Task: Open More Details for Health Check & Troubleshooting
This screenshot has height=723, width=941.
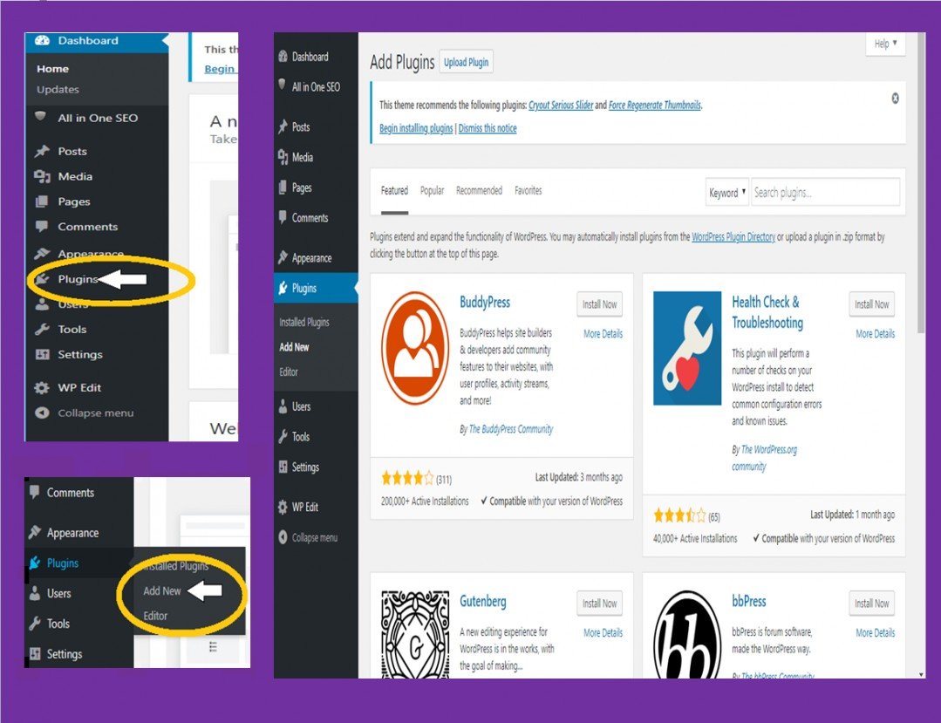Action: pyautogui.click(x=875, y=334)
